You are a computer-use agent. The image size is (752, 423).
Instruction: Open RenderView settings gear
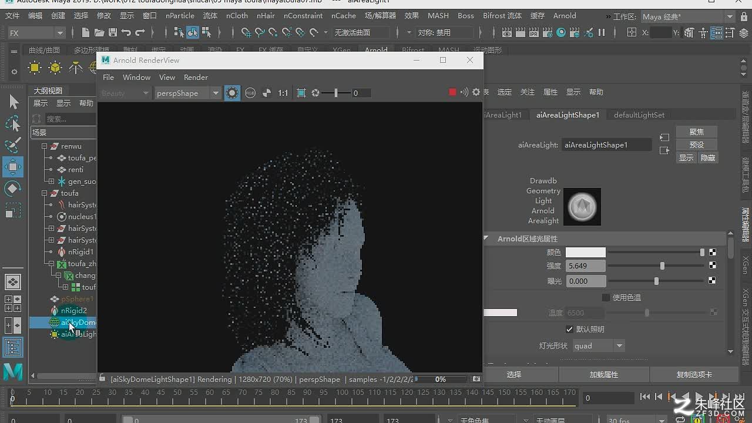tap(476, 92)
